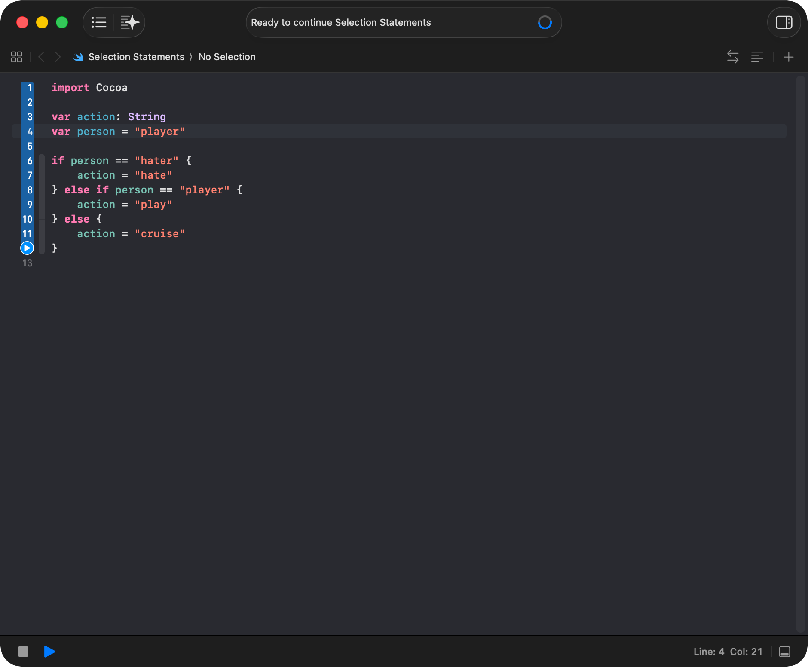Open the related items grid menu
Screen dimensions: 808x667
click(16, 57)
